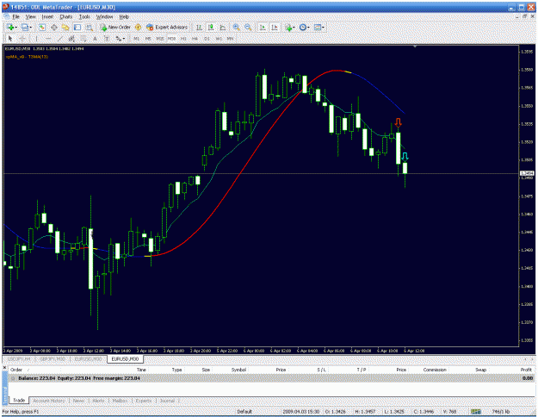538x417 pixels.
Task: Show the Navigator panel icon
Action: pyautogui.click(x=65, y=27)
